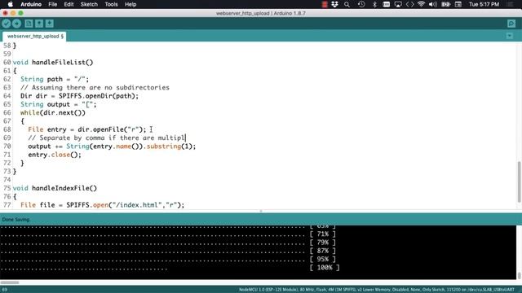Open the Serial Monitor magnifier icon

[x=511, y=24]
